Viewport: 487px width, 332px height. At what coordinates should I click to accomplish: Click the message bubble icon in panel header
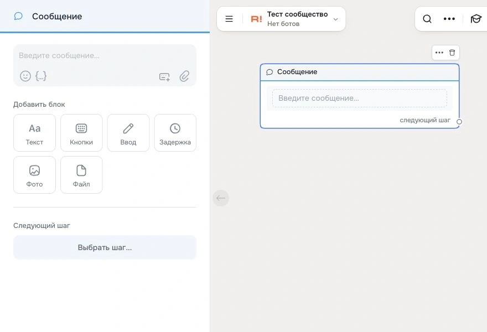[x=18, y=16]
